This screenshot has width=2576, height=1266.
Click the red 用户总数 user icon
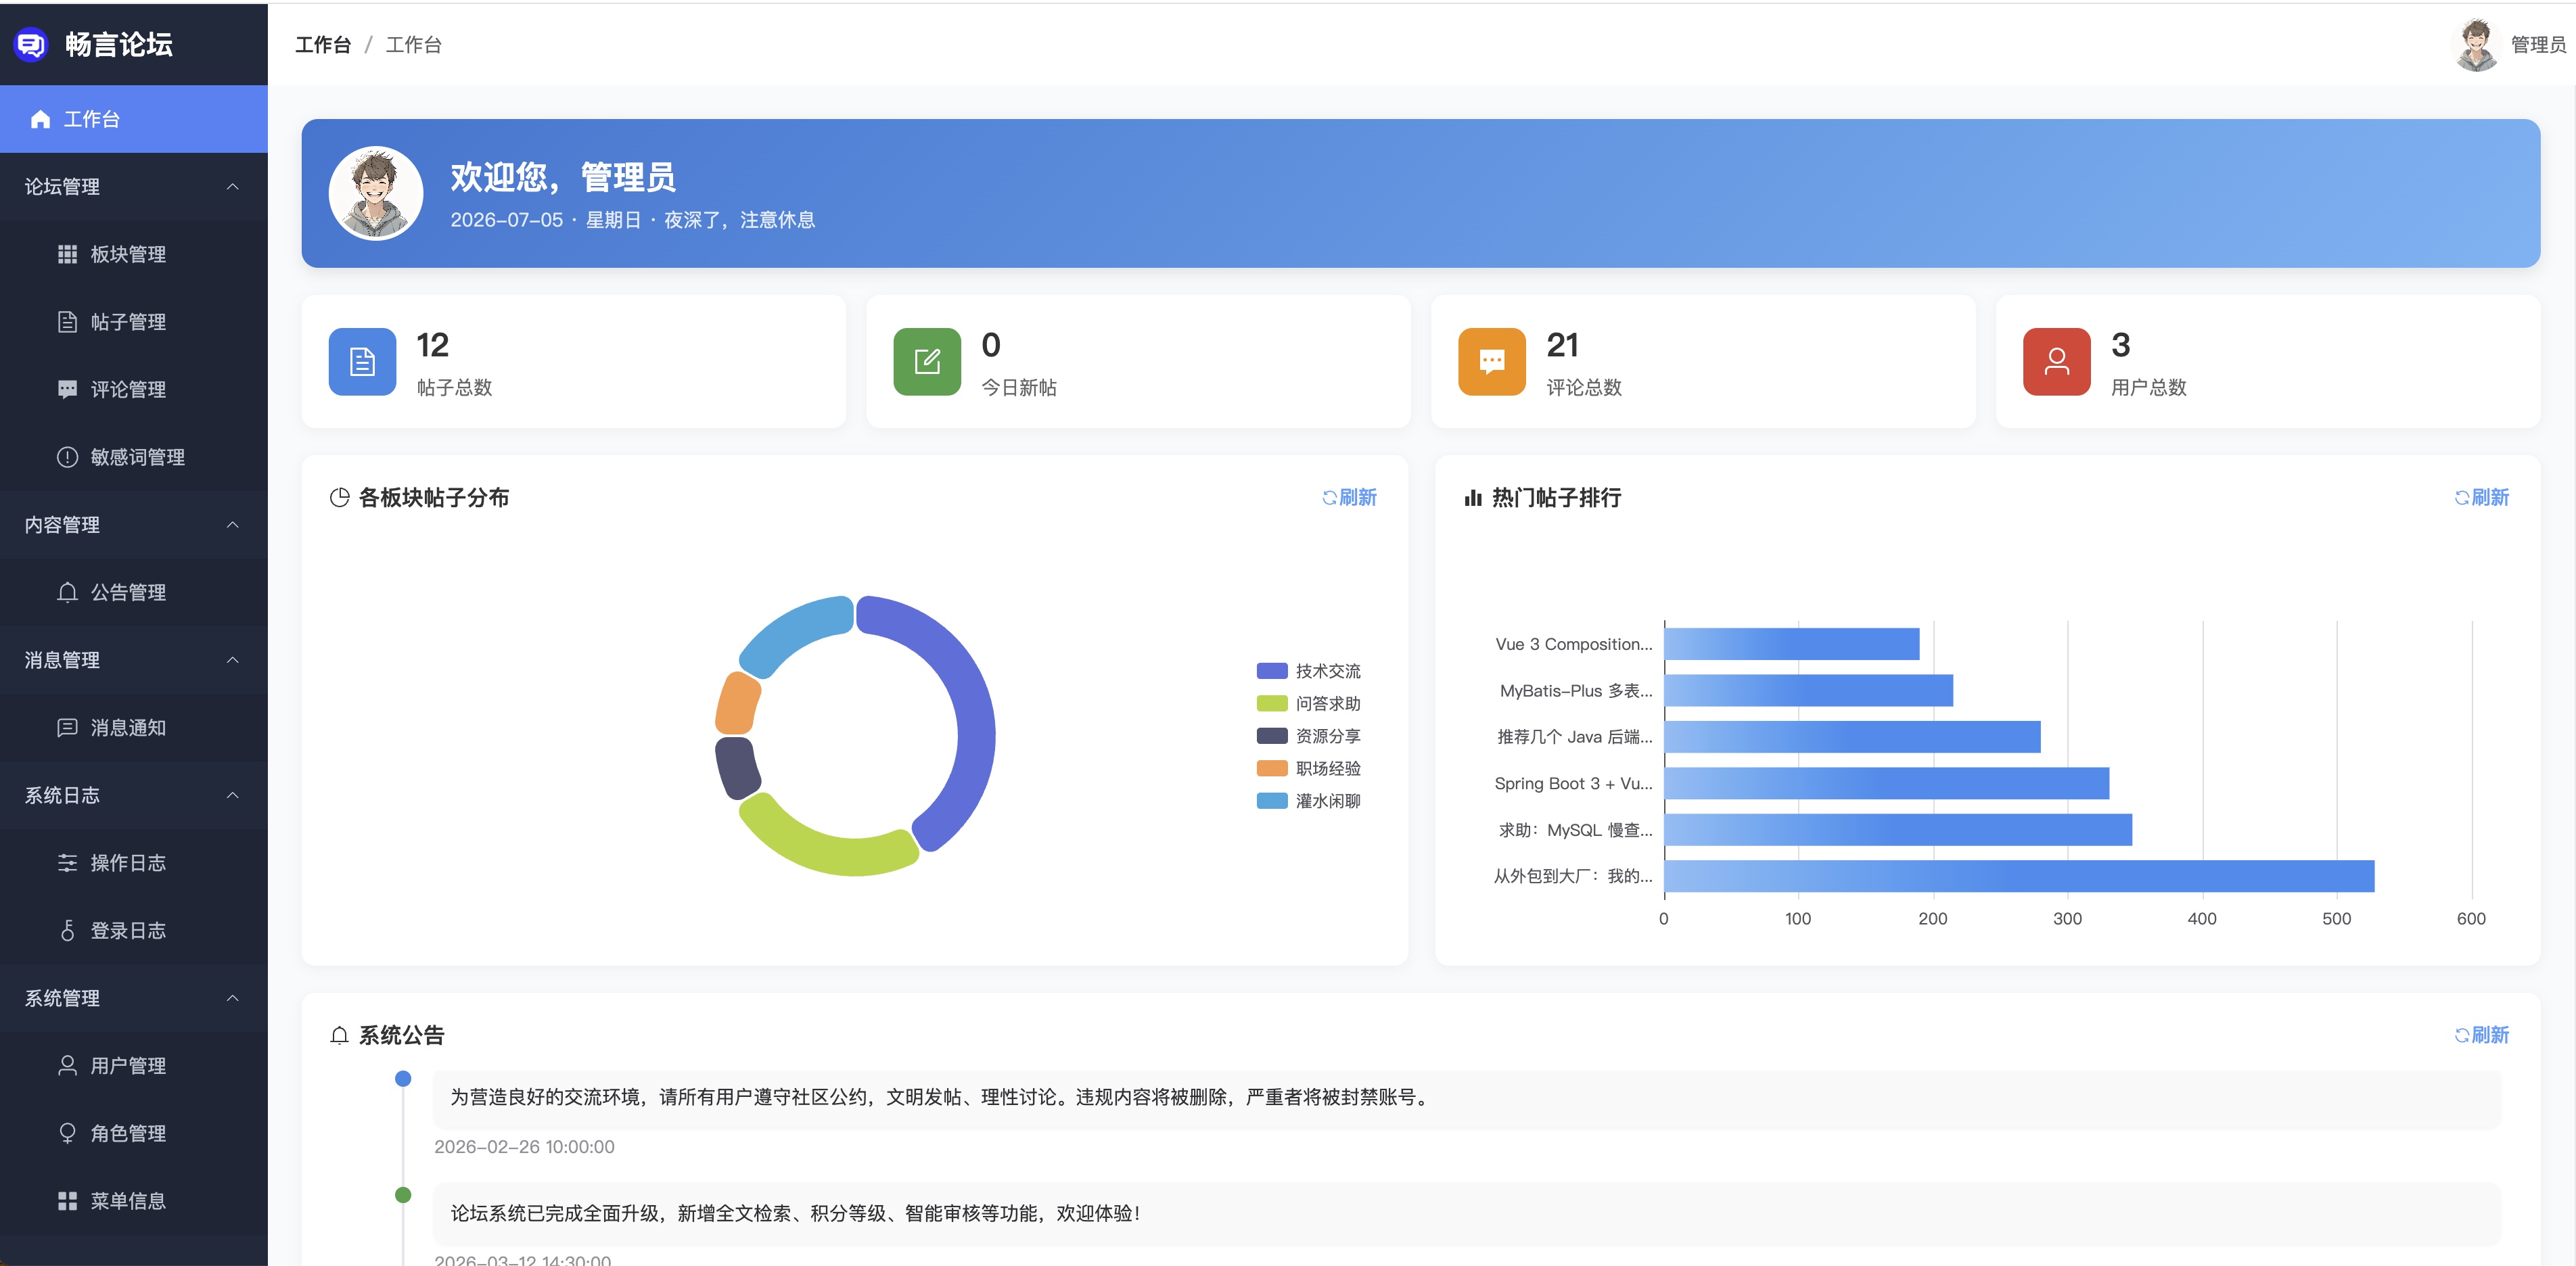pos(2056,361)
